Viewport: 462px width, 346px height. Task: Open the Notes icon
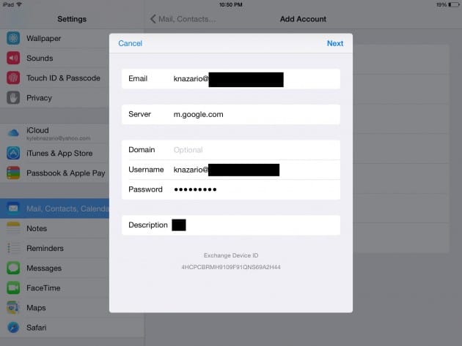(13, 228)
